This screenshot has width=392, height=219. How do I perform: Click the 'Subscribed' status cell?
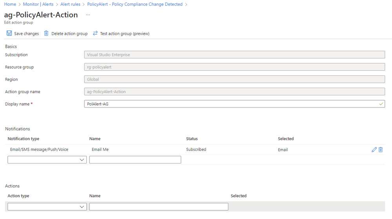(196, 149)
